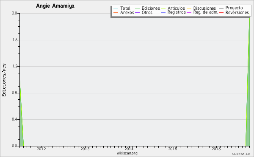Click the green edit spike at chart end
254x157 pixels.
[x=248, y=114]
